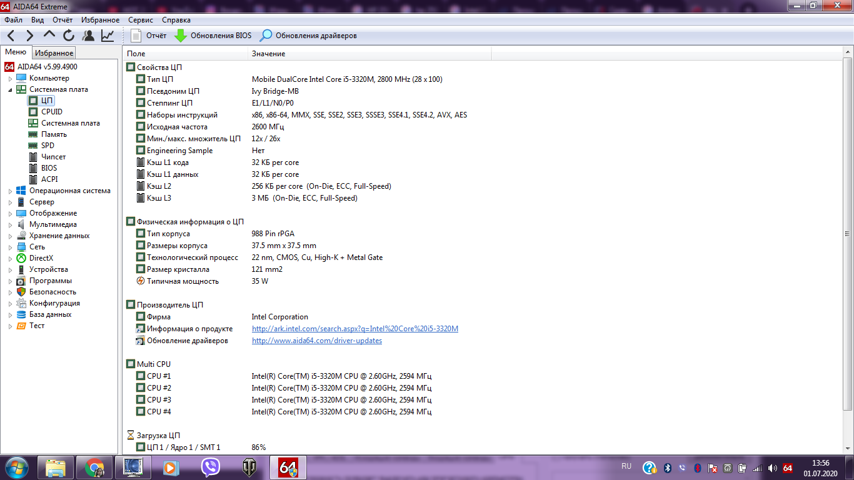Screen dimensions: 854x480
Task: Select the Тип ЦП row
Action: [x=483, y=79]
